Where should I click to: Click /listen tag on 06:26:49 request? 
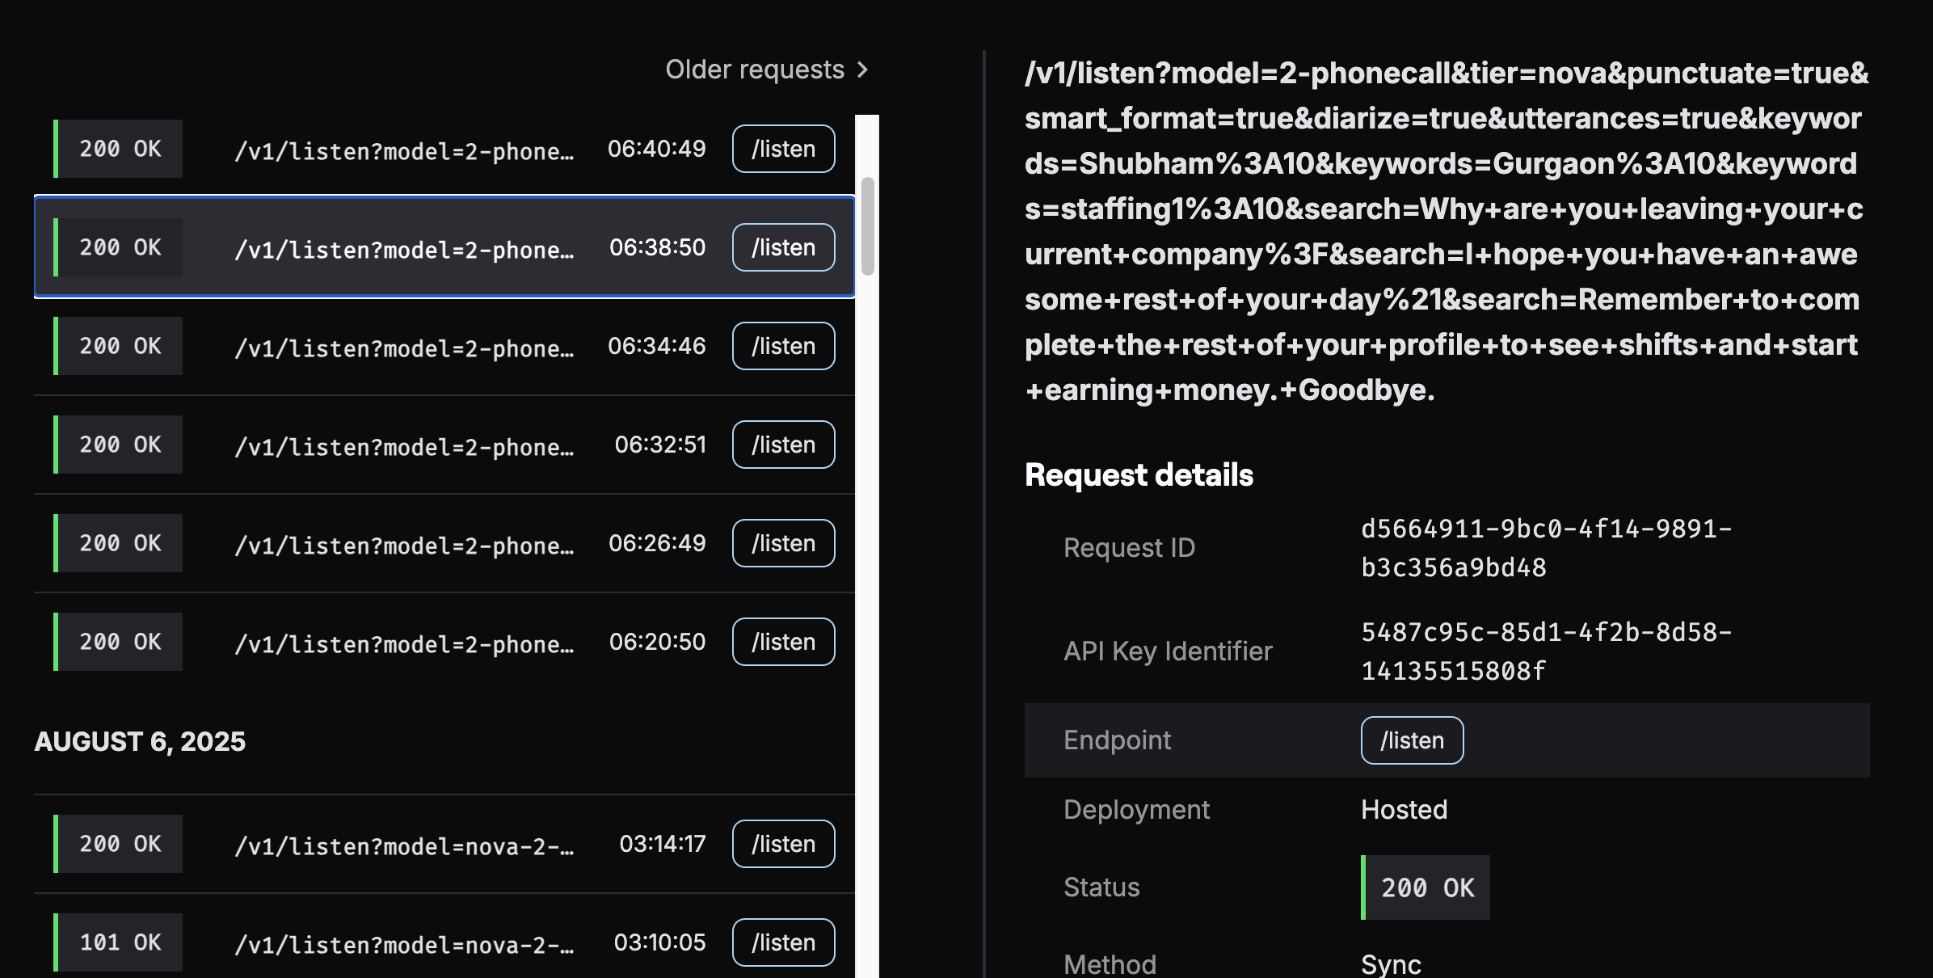coord(783,544)
